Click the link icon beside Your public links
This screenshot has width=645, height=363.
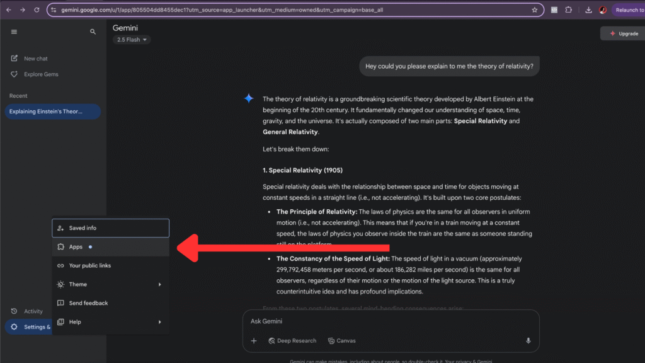tap(60, 265)
